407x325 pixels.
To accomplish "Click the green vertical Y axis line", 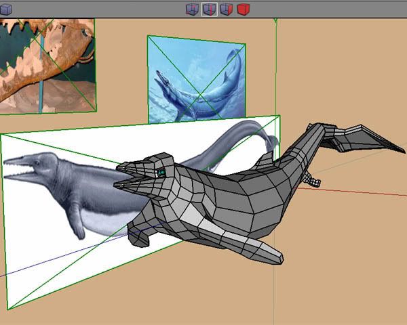I will coord(275,68).
